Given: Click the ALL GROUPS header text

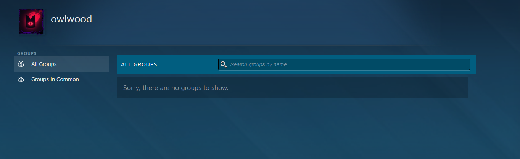Looking at the screenshot, I should [x=139, y=64].
